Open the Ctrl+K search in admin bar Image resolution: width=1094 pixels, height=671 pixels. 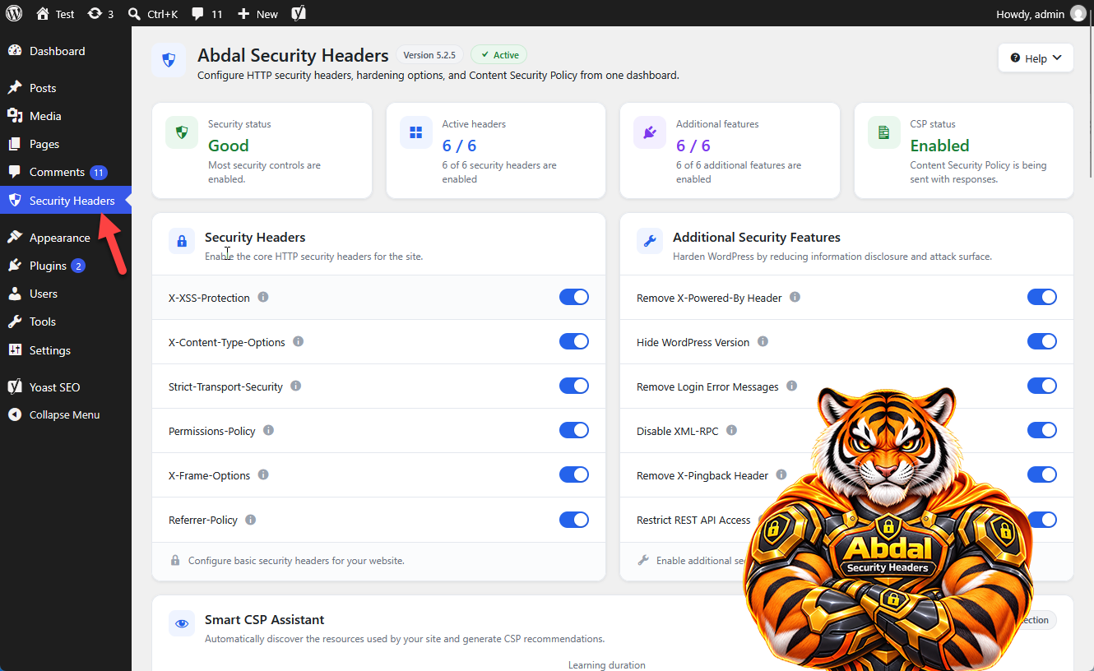153,13
